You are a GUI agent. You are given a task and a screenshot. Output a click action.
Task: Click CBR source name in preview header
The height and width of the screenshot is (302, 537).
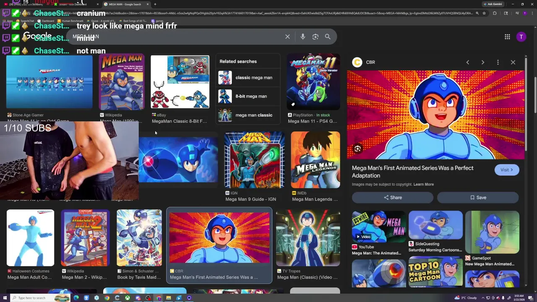(x=370, y=62)
